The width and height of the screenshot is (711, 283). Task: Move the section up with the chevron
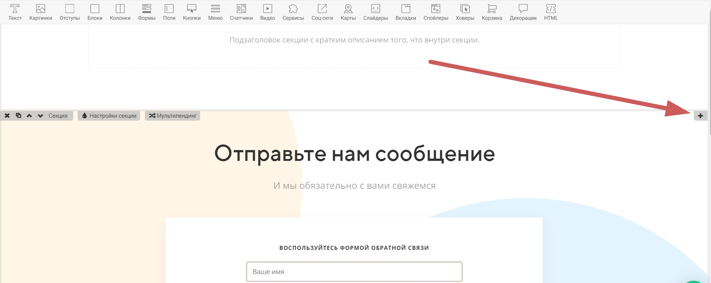coord(29,116)
